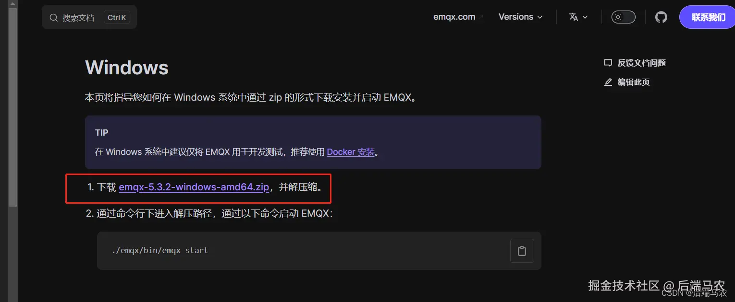
Task: Toggle the dark/light theme switch
Action: pyautogui.click(x=624, y=17)
